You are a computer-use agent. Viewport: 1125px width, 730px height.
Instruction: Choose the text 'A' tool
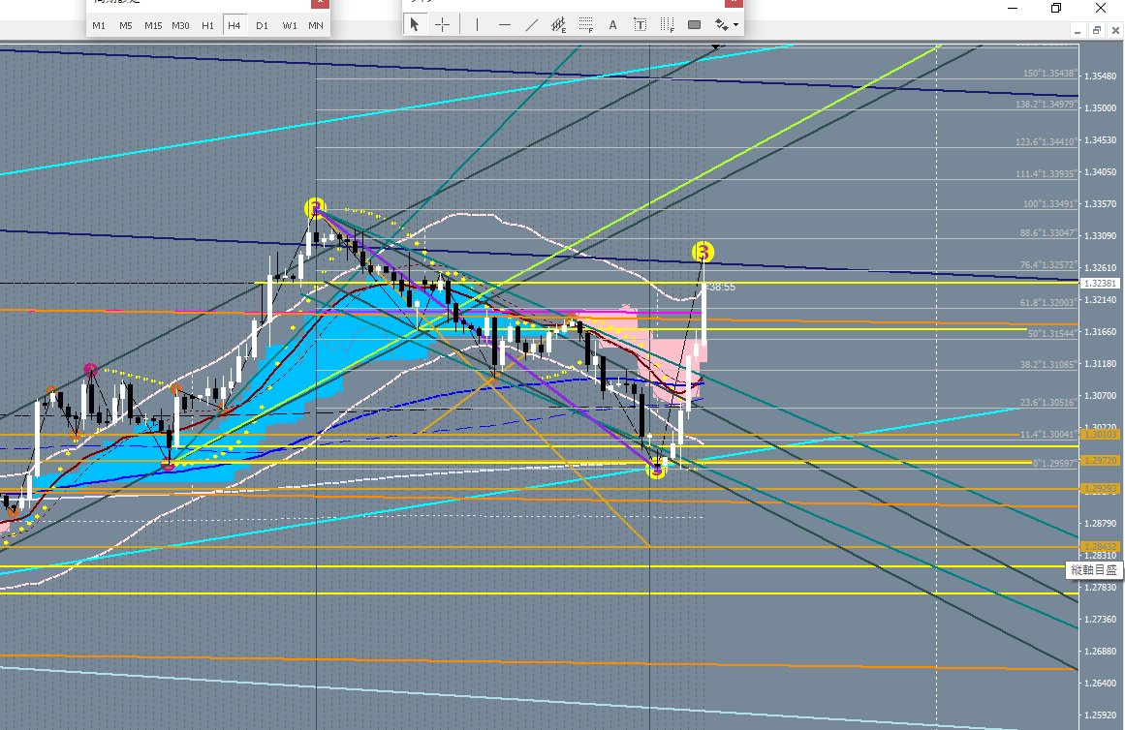612,24
